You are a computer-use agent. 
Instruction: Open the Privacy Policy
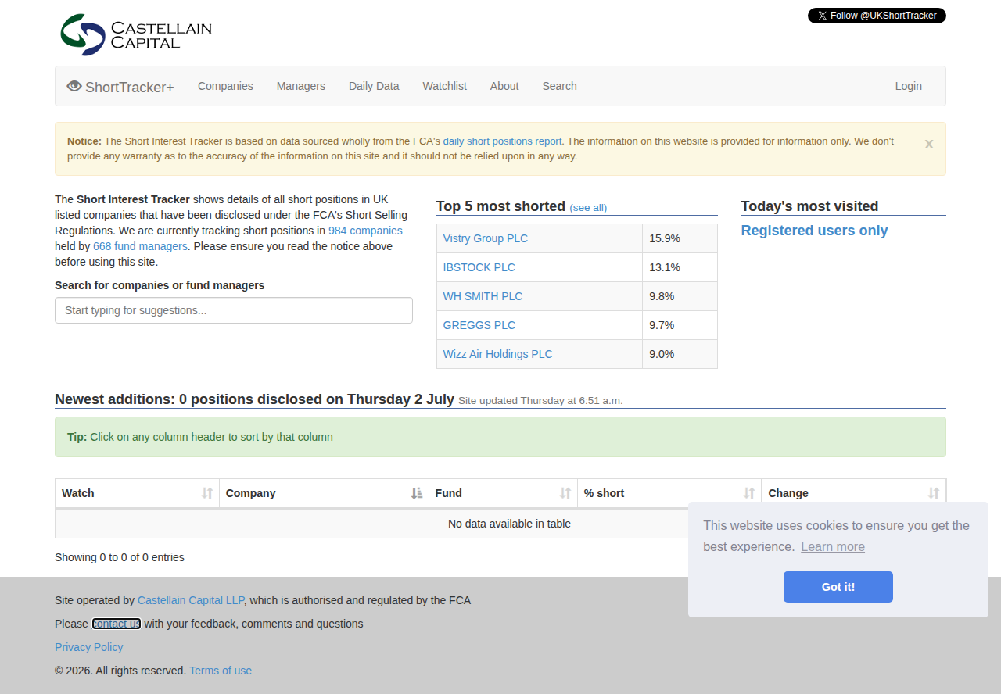[x=89, y=647]
